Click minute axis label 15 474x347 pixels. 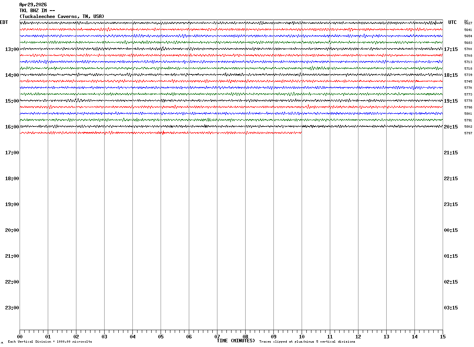[443, 336]
